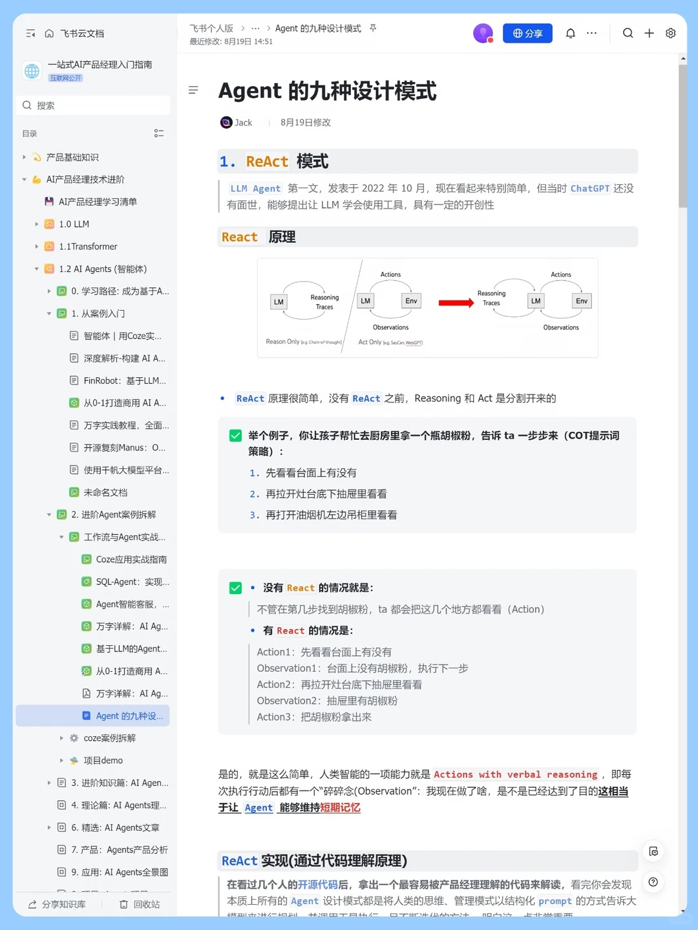Click the 互联网公开 tag
Screen dimensions: 698x930
tap(66, 78)
